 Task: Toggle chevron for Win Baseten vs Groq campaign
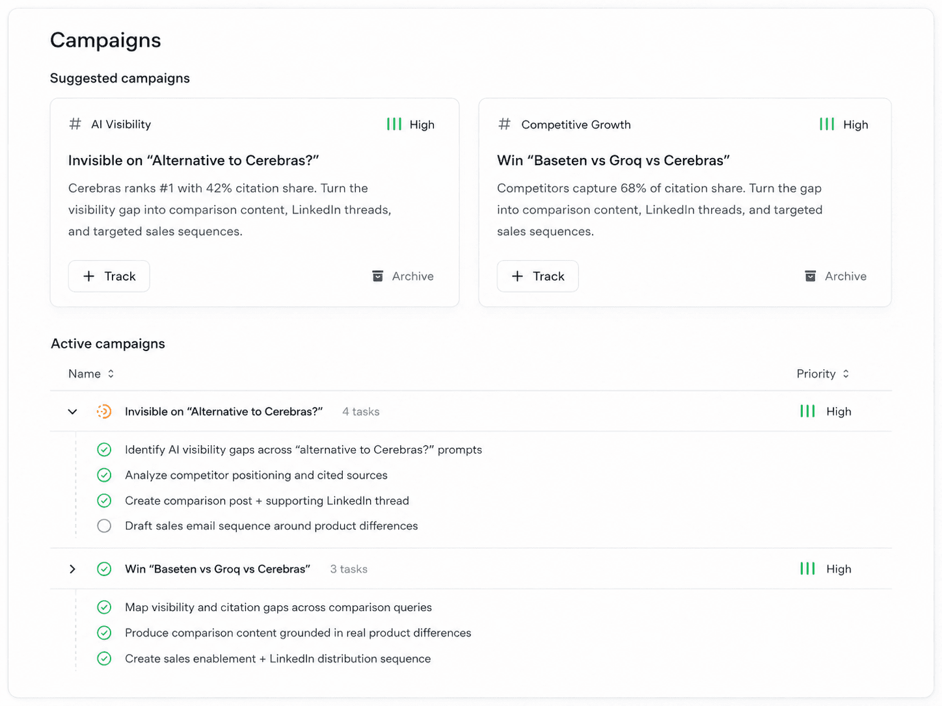pos(73,569)
